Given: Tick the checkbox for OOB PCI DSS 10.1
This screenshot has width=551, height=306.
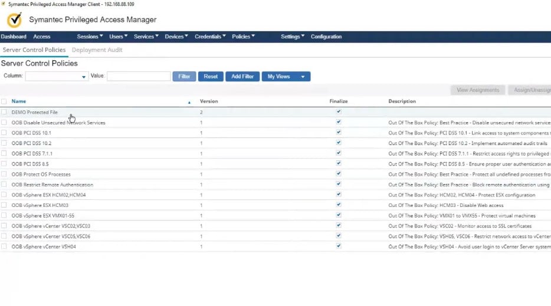Looking at the screenshot, I should tap(4, 133).
